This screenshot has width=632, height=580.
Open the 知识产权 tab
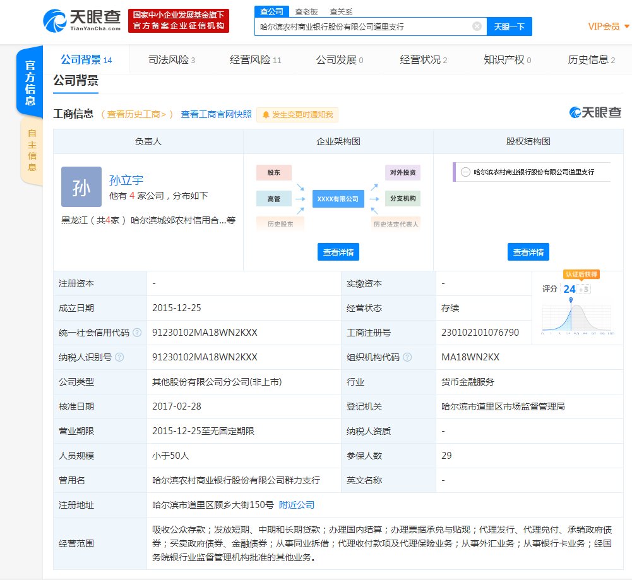508,60
